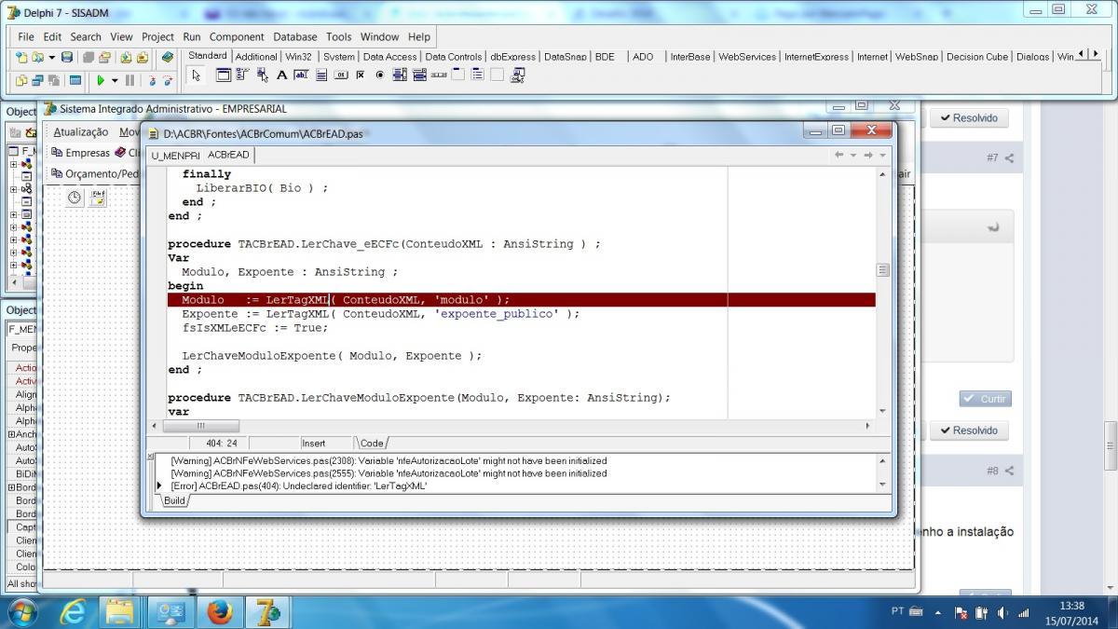Choose the ActionList component icon
Viewport: 1118px width, 629px height.
[x=517, y=75]
